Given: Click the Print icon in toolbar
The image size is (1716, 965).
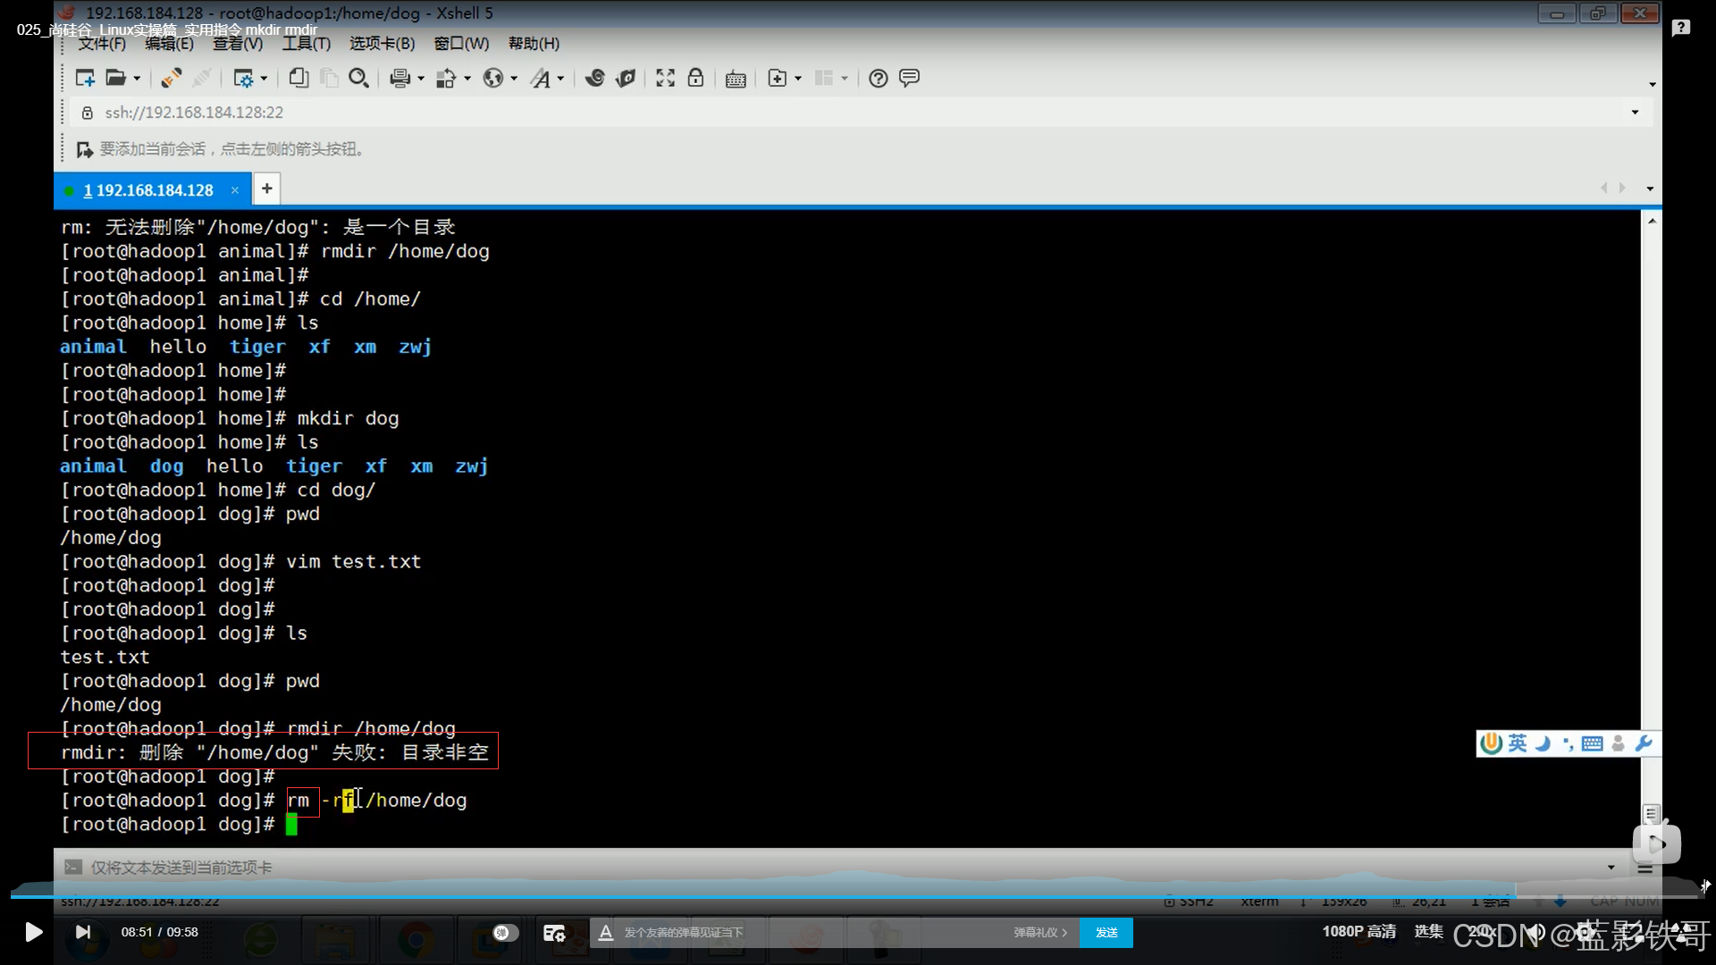Looking at the screenshot, I should tap(400, 79).
